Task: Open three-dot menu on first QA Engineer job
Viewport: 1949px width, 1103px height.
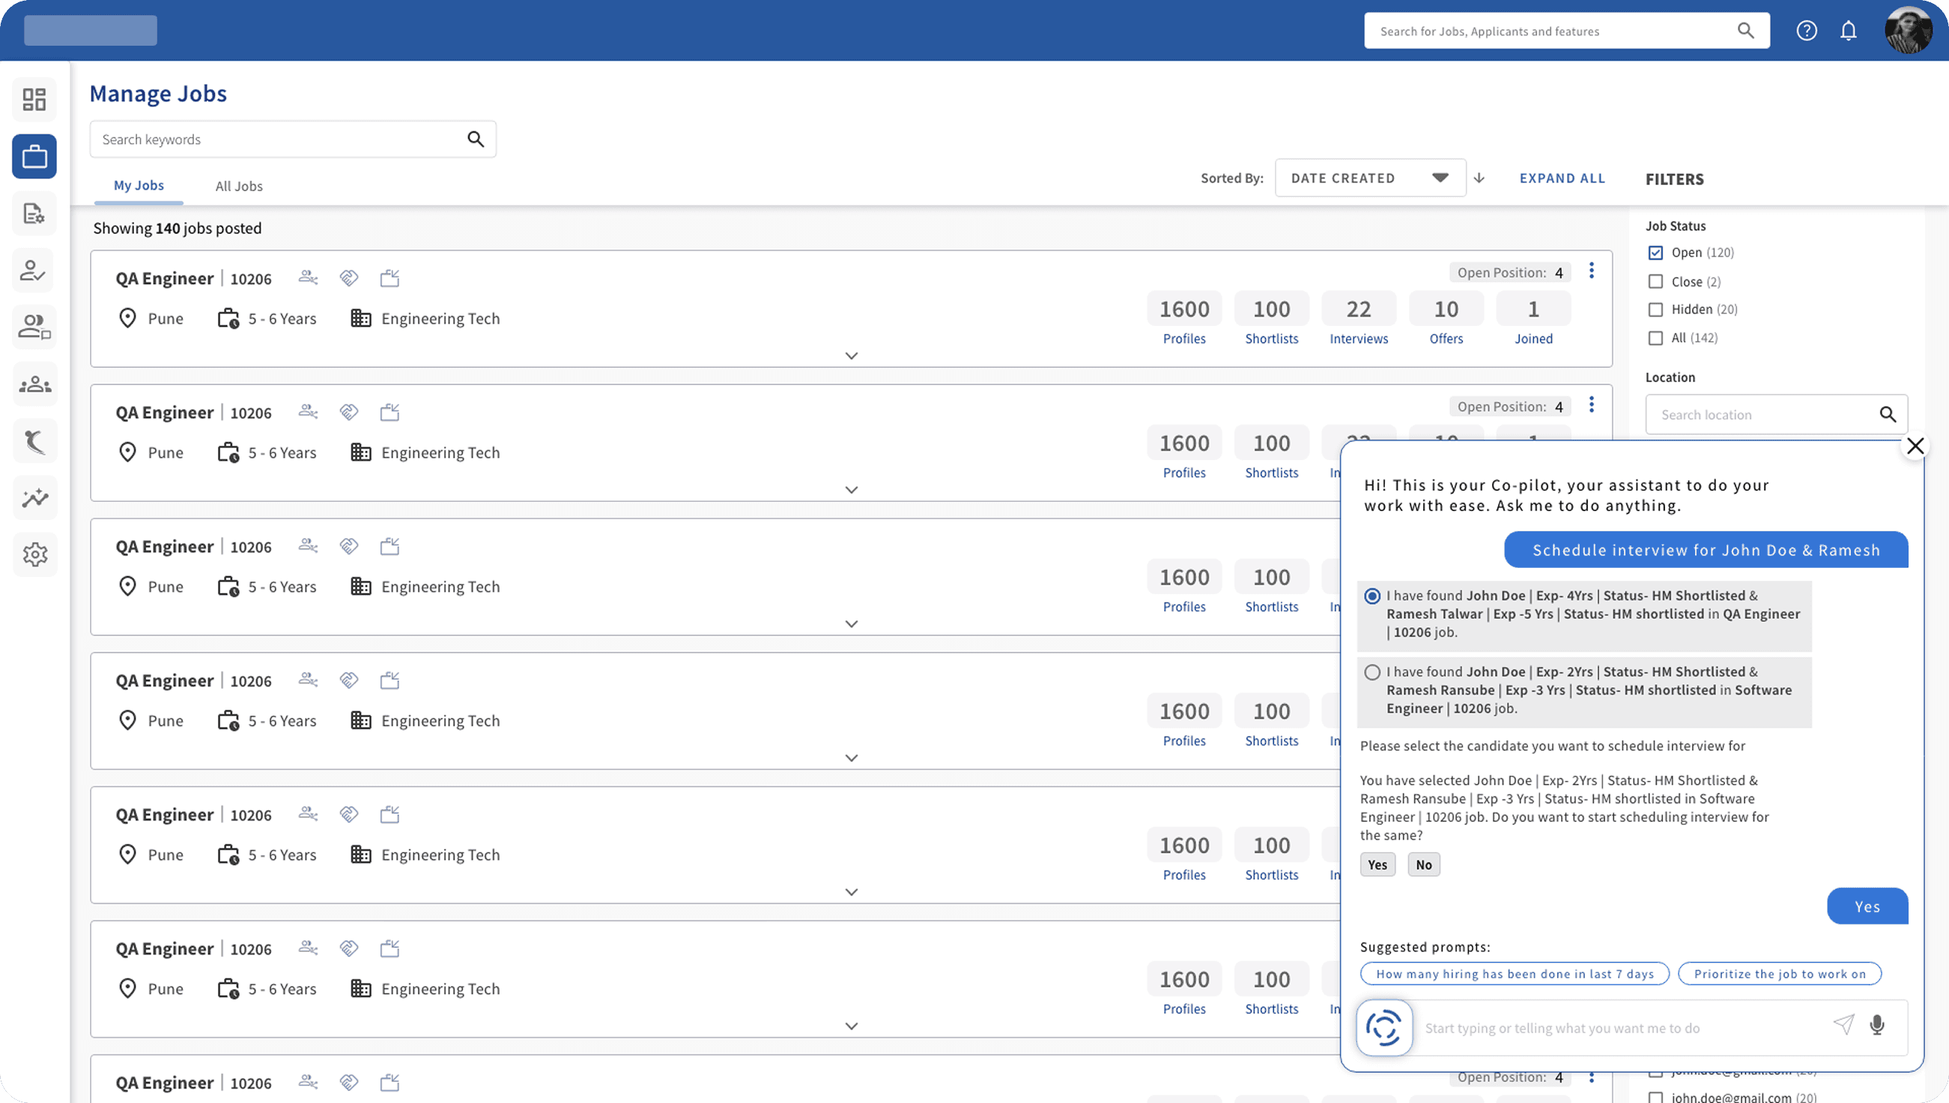Action: [1592, 271]
